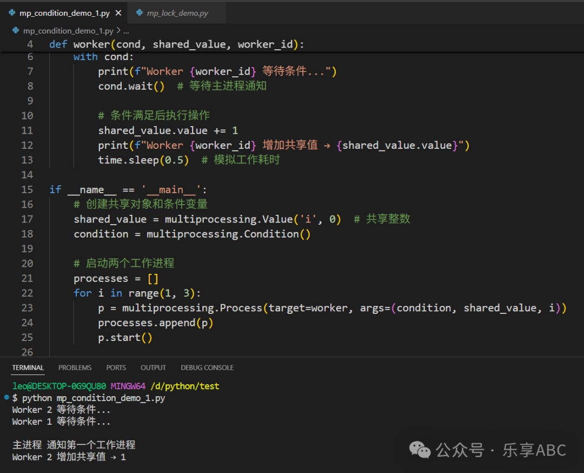Click comment '# 条件满足后执行操作'
The image size is (584, 473).
[154, 116]
